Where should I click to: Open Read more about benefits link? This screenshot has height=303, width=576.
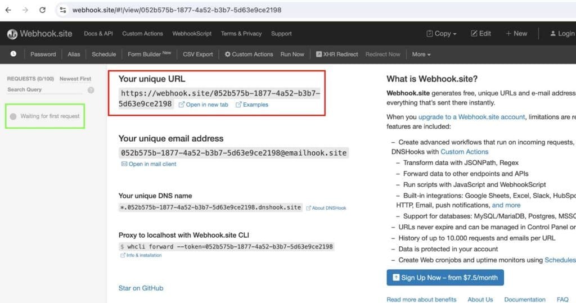(x=421, y=300)
